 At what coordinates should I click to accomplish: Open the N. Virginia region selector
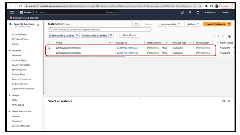coord(210,12)
